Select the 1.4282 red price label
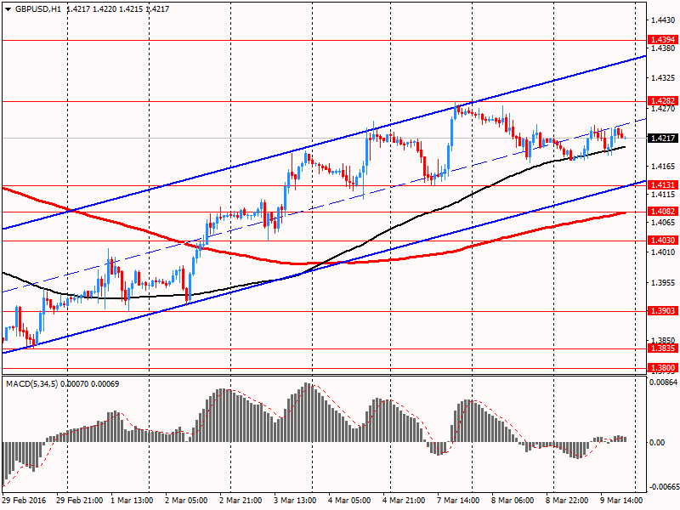Image resolution: width=680 pixels, height=510 pixels. [663, 101]
